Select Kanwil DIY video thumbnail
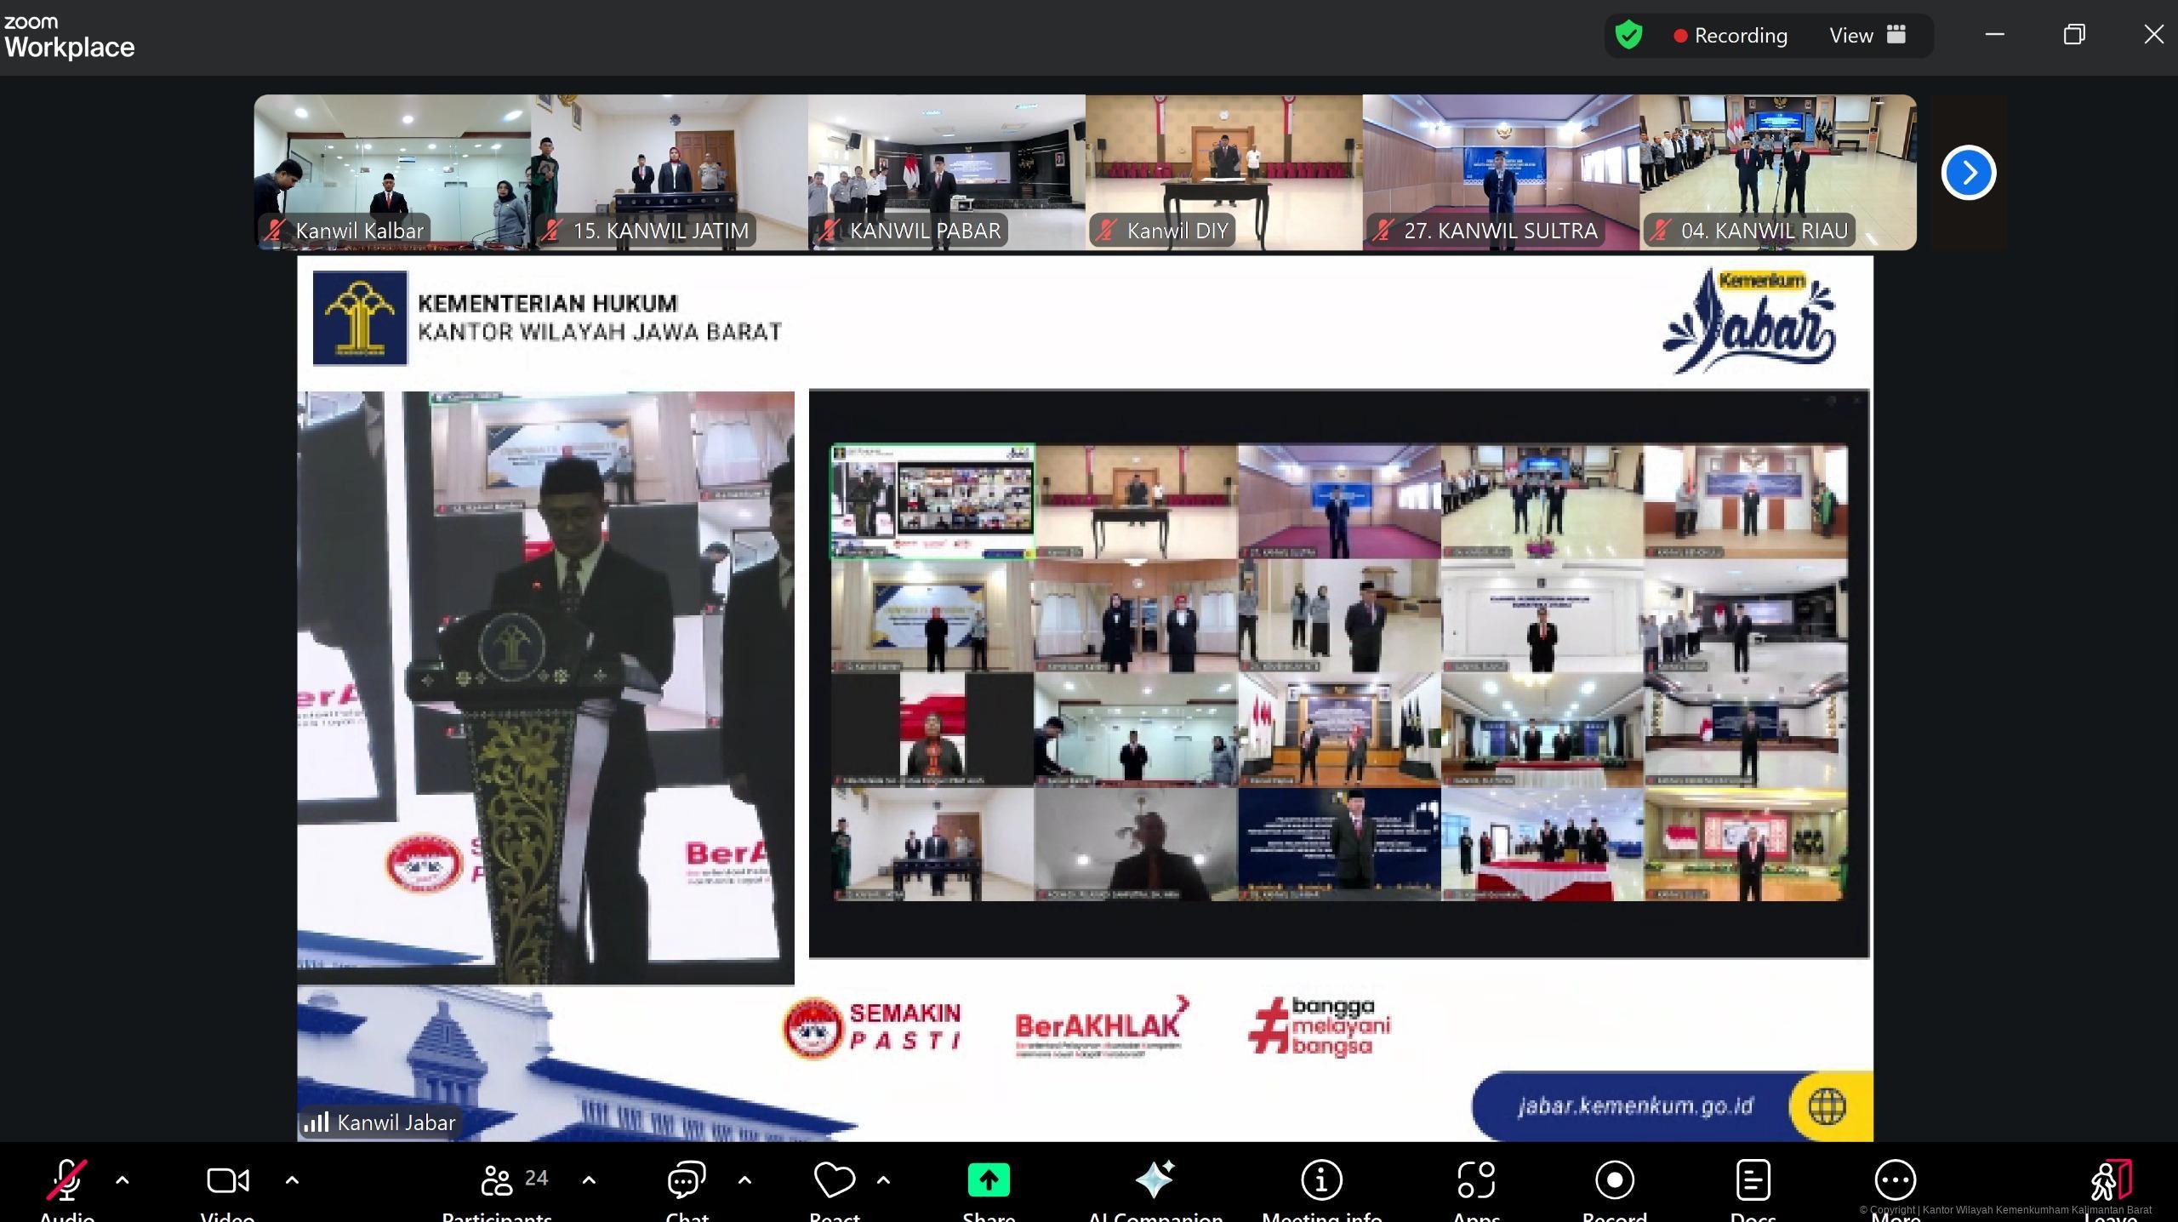Screen dimensions: 2178x1222 [1223, 172]
